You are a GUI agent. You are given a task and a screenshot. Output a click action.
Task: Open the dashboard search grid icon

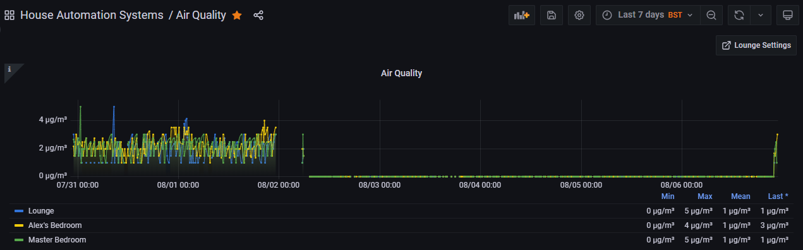(9, 15)
